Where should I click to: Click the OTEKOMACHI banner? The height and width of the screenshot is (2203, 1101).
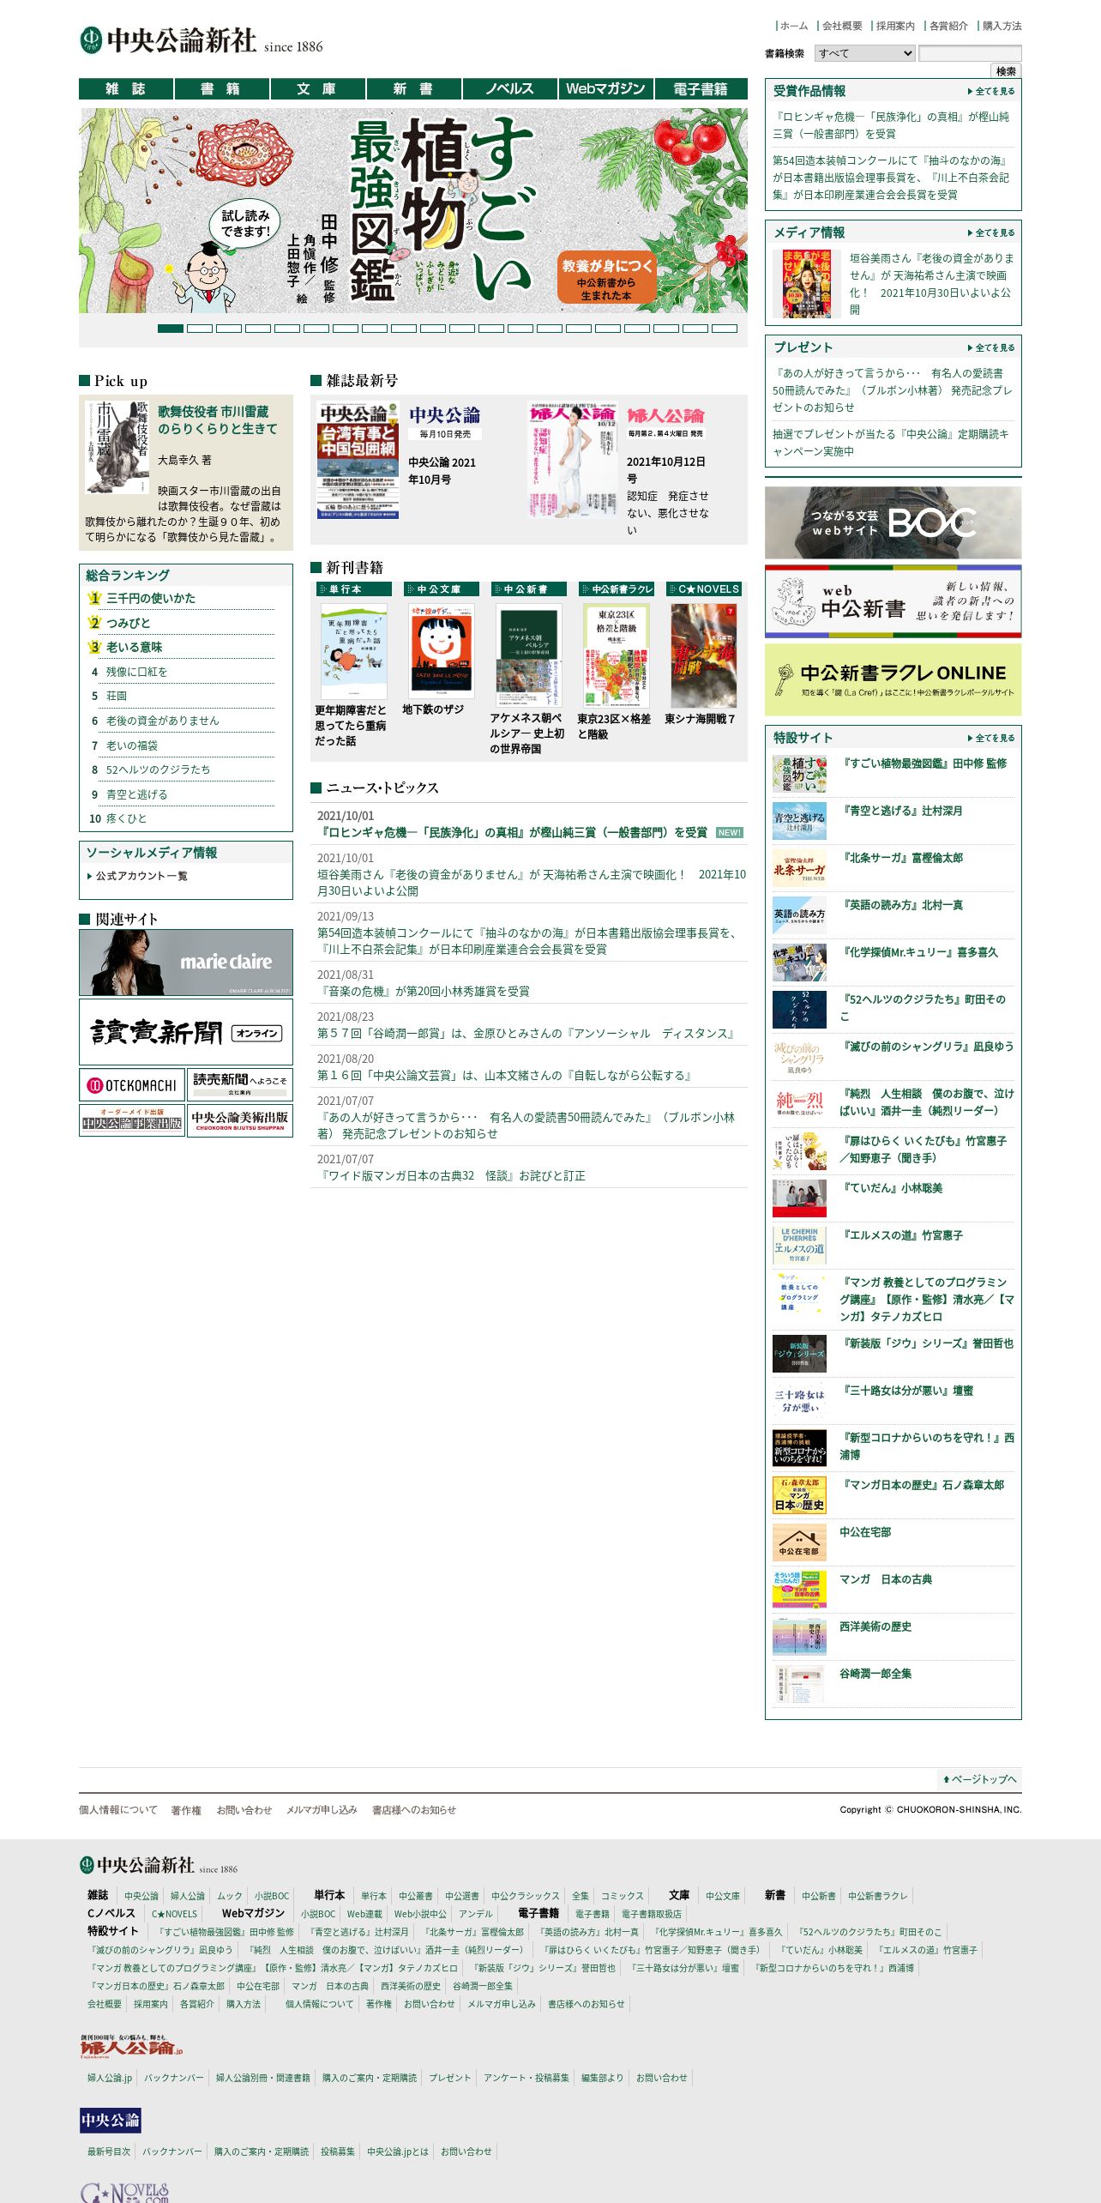(x=132, y=1084)
